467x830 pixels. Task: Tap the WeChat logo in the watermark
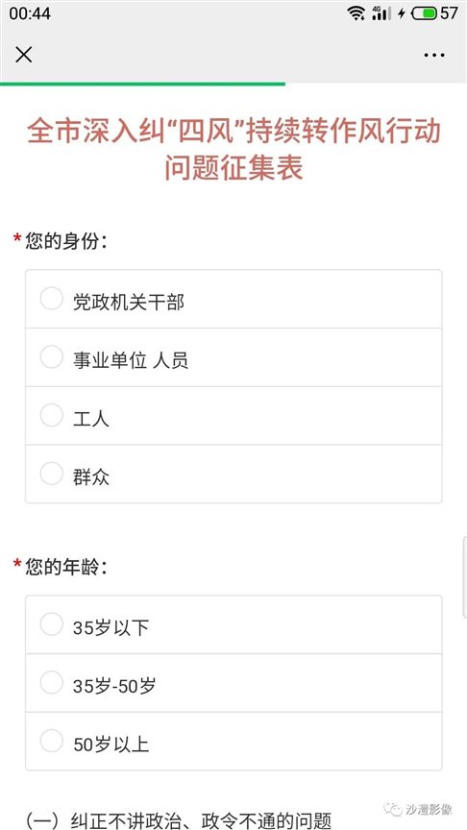393,809
